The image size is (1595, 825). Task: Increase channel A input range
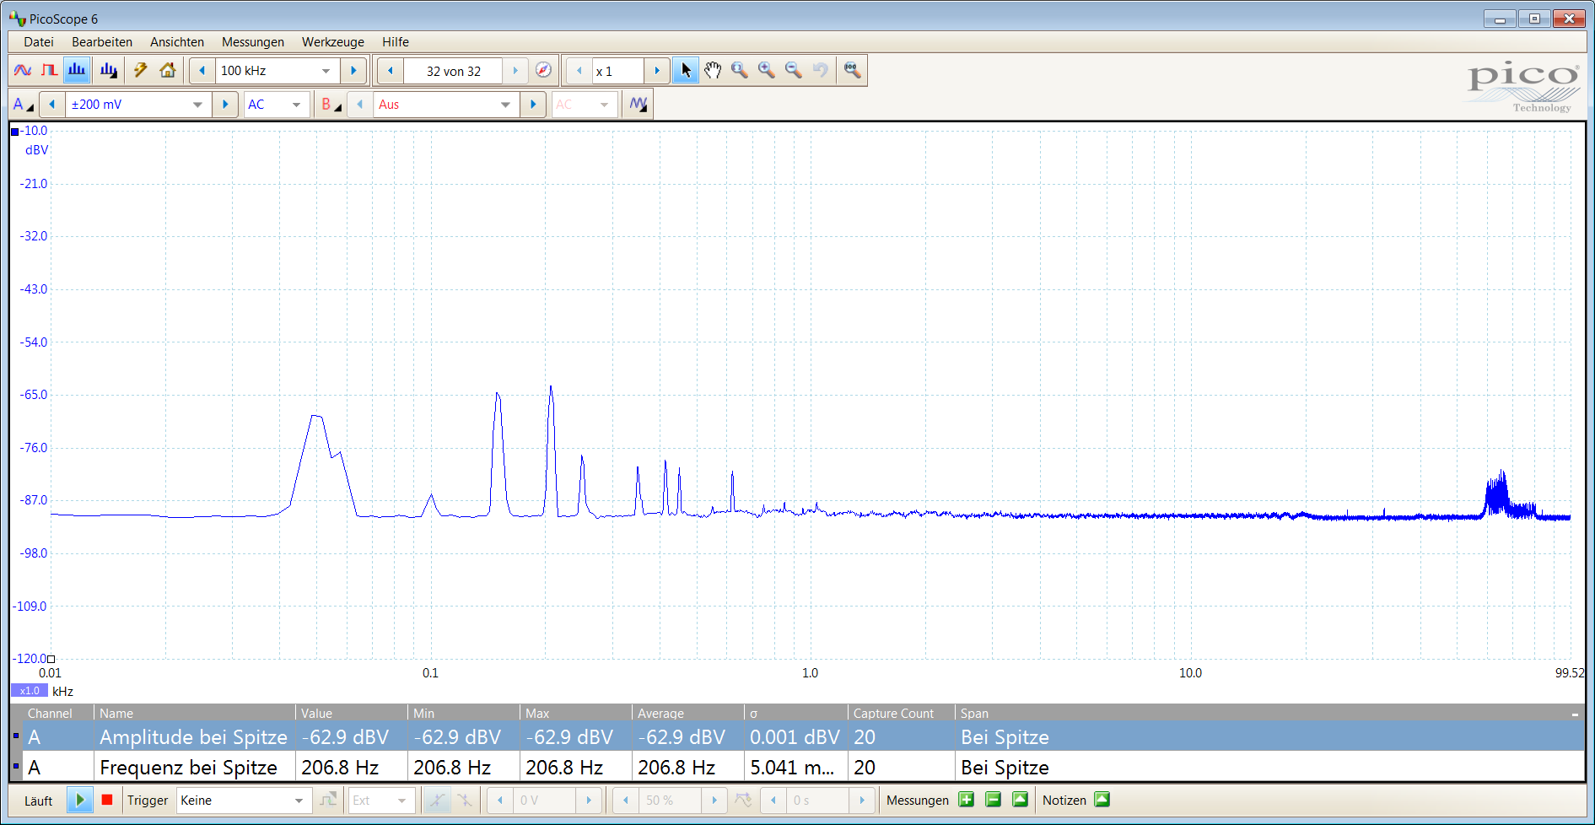pyautogui.click(x=224, y=105)
